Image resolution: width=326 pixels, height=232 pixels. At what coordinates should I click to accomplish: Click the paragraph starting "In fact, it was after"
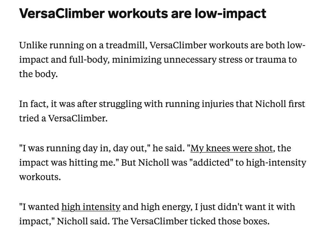click(x=162, y=111)
